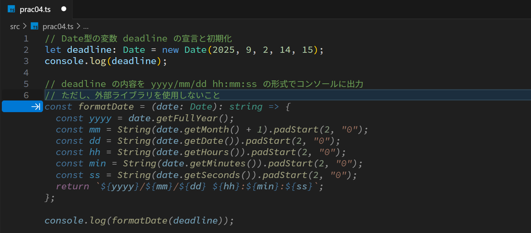Click the new keyword on line 2
The height and width of the screenshot is (233, 531).
pyautogui.click(x=170, y=50)
